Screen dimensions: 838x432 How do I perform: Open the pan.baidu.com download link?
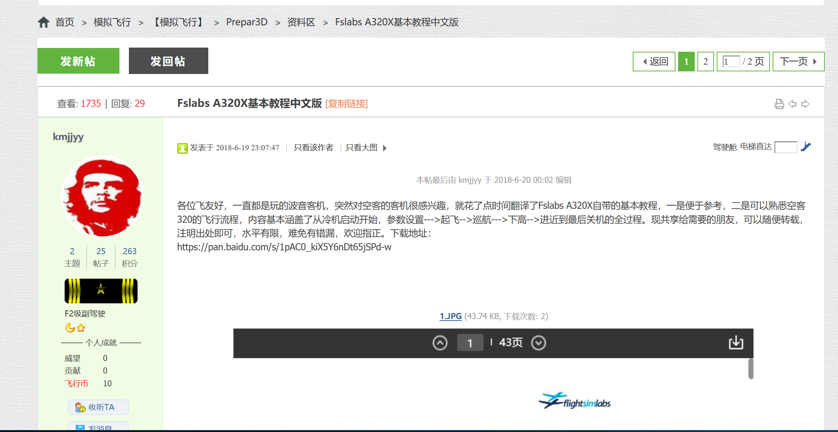284,247
